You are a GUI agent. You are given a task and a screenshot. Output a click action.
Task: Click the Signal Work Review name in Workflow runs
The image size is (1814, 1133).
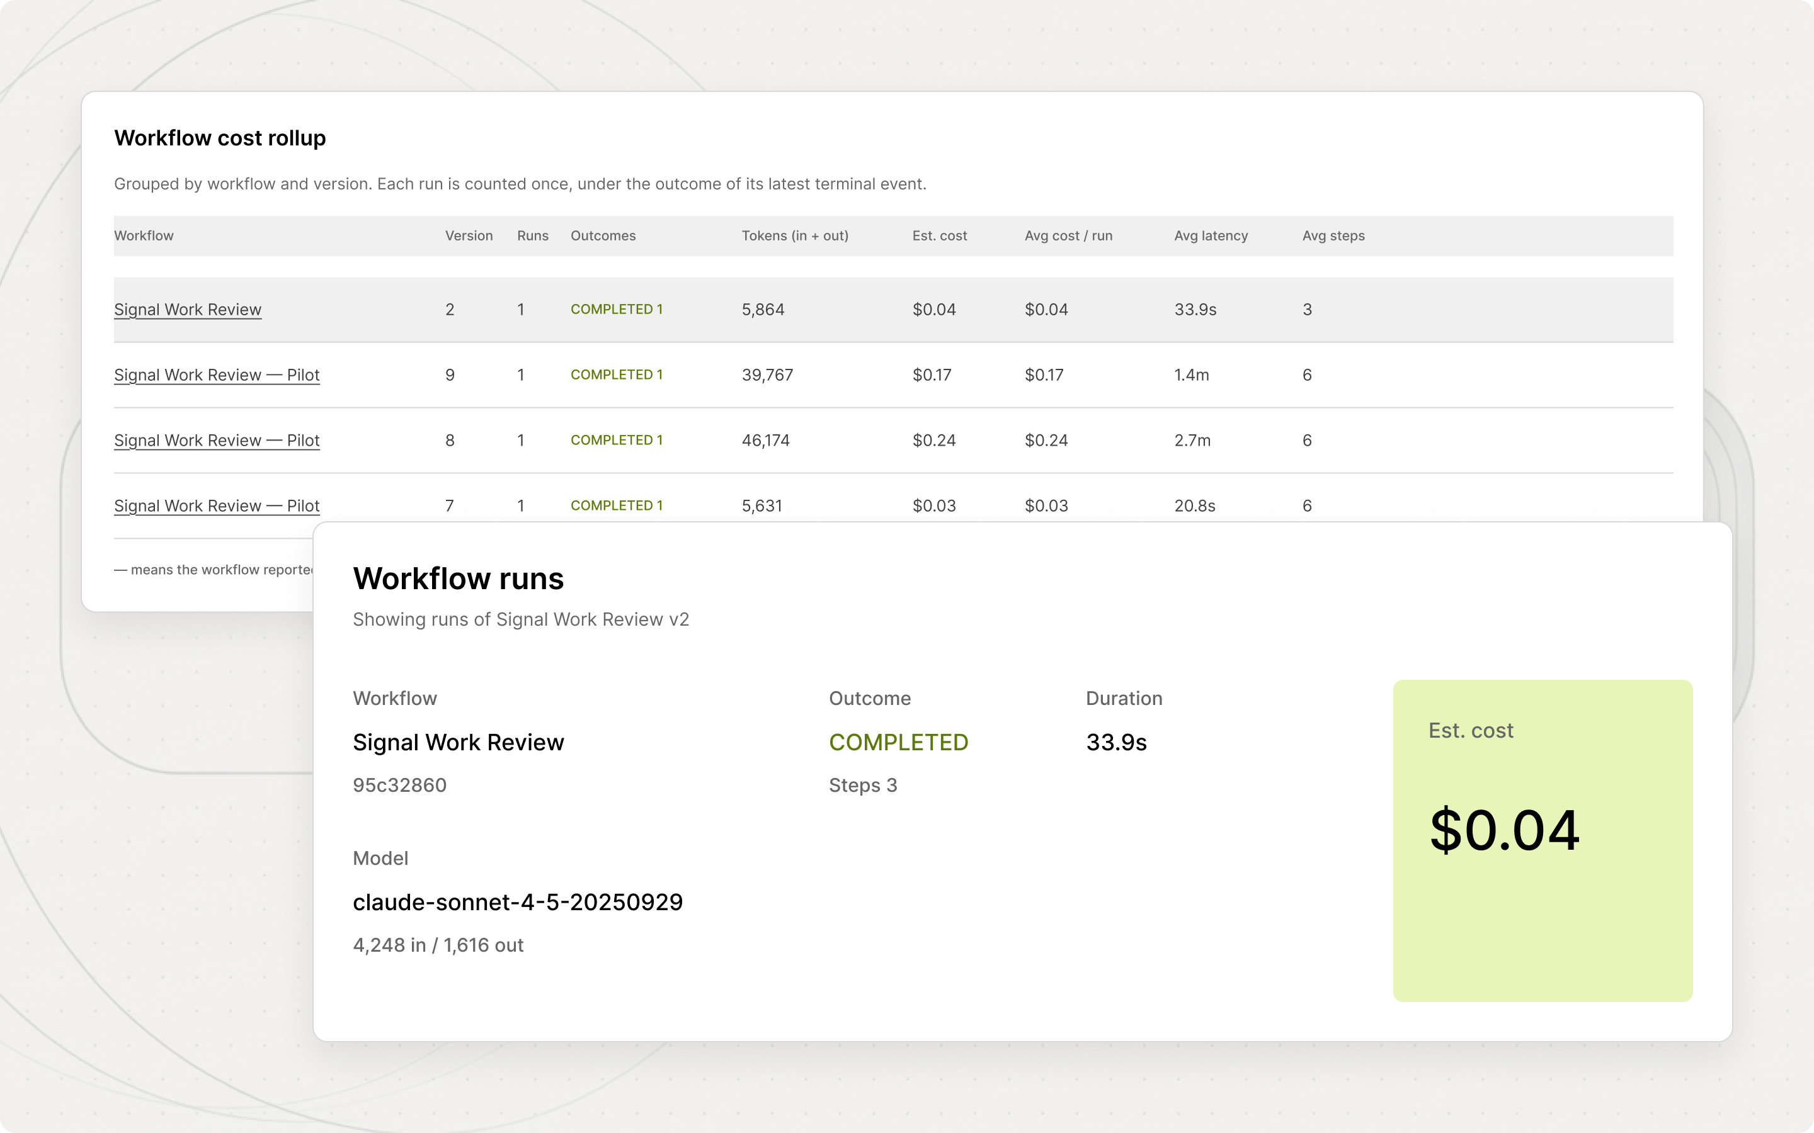458,742
